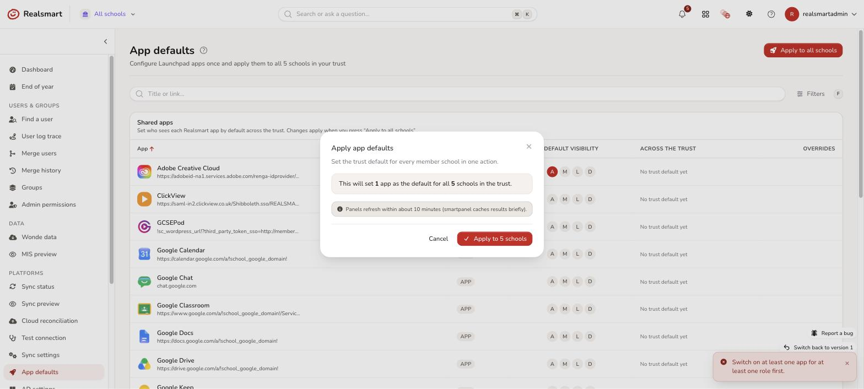Open the Dashboard page
This screenshot has width=864, height=389.
[x=53, y=69]
